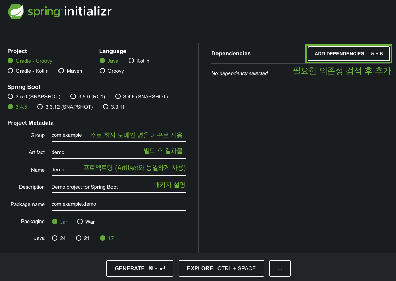The image size is (396, 281).
Task: Select Java version 17
Action: click(107, 238)
